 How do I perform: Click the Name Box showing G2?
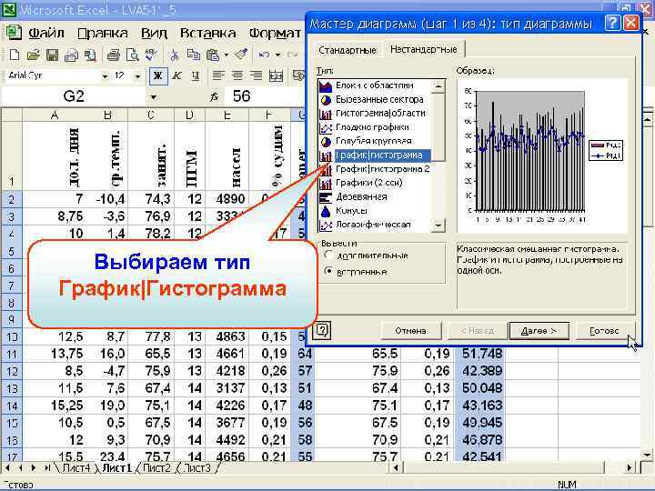(x=74, y=97)
